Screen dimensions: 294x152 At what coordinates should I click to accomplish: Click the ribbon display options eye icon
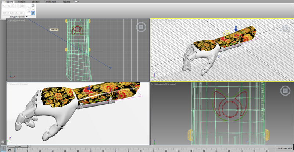coord(76,2)
